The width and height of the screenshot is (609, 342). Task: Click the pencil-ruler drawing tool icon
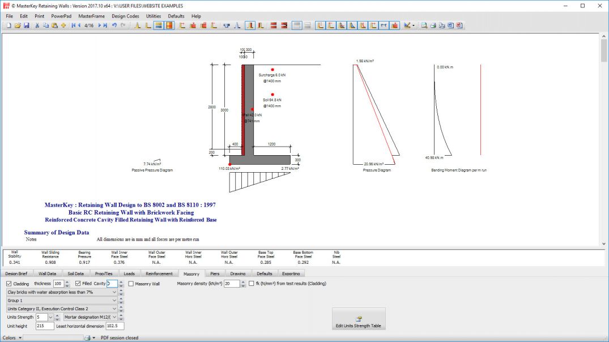(x=407, y=25)
